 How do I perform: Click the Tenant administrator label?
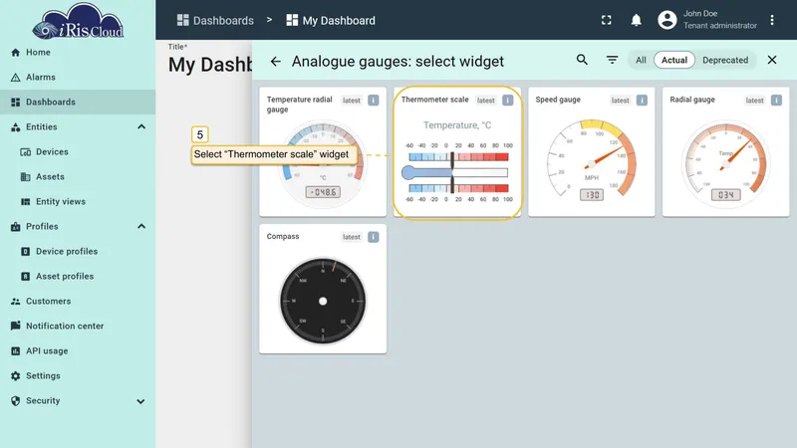pyautogui.click(x=719, y=26)
